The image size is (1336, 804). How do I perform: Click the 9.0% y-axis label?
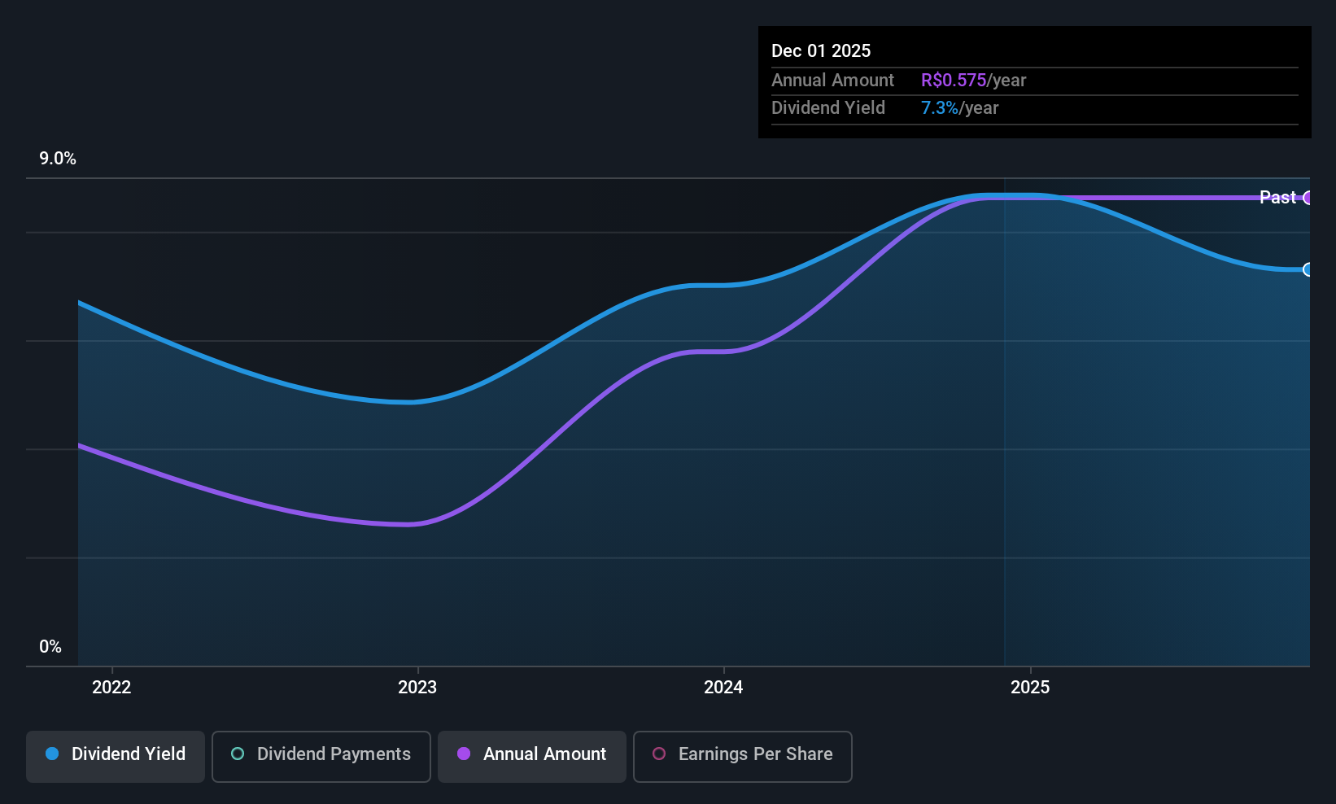click(x=58, y=159)
